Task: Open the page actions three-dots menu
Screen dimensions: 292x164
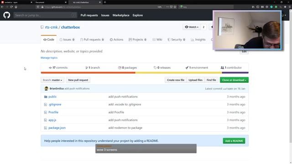Action: (167, 7)
